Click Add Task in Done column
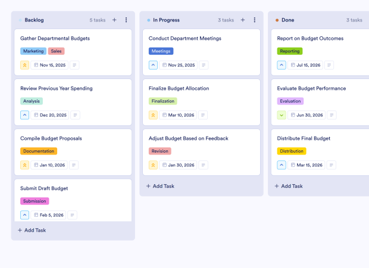This screenshot has height=268, width=369. pos(289,186)
